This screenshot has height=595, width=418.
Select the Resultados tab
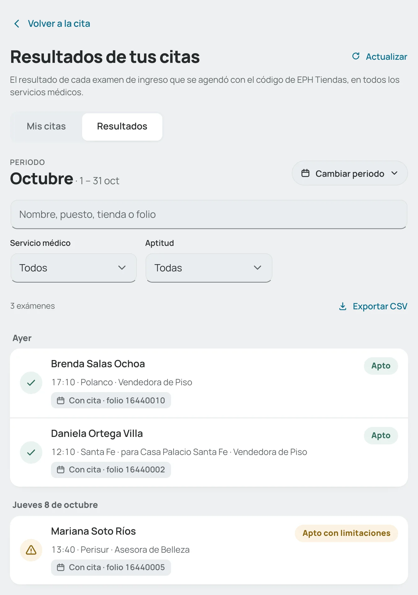(x=122, y=126)
